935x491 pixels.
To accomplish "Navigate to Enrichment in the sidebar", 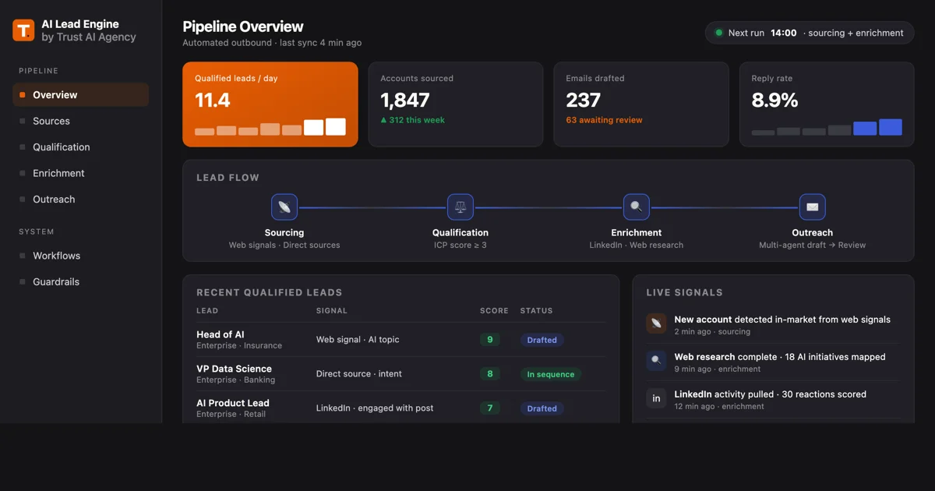I will pos(81,173).
